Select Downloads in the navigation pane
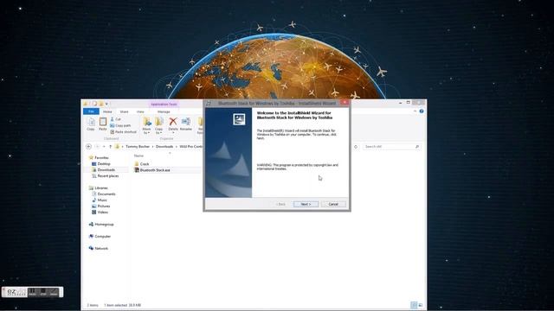The width and height of the screenshot is (554, 311). (x=103, y=170)
